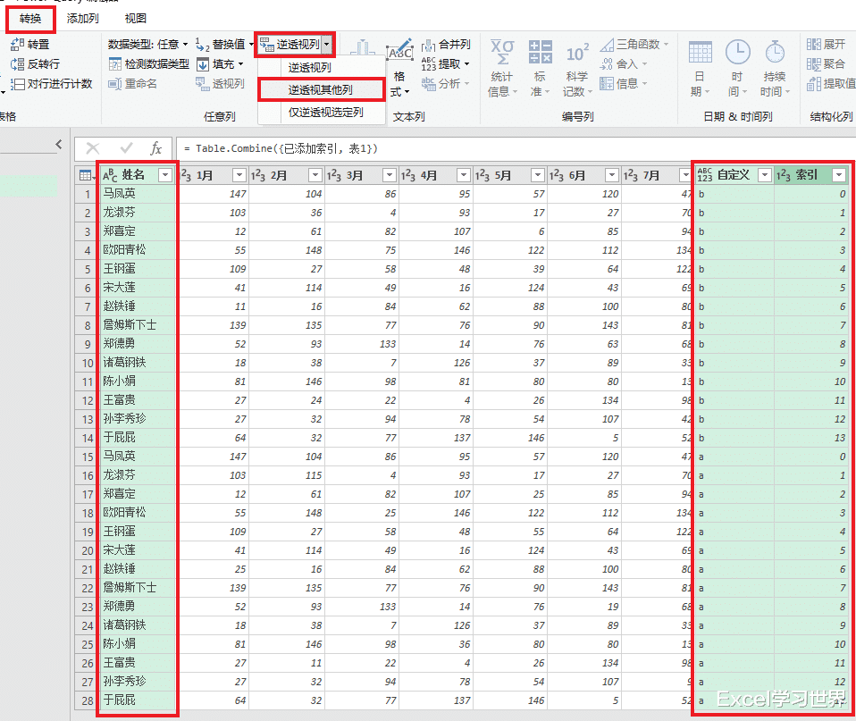Click the Rename (重命名) icon

click(115, 84)
